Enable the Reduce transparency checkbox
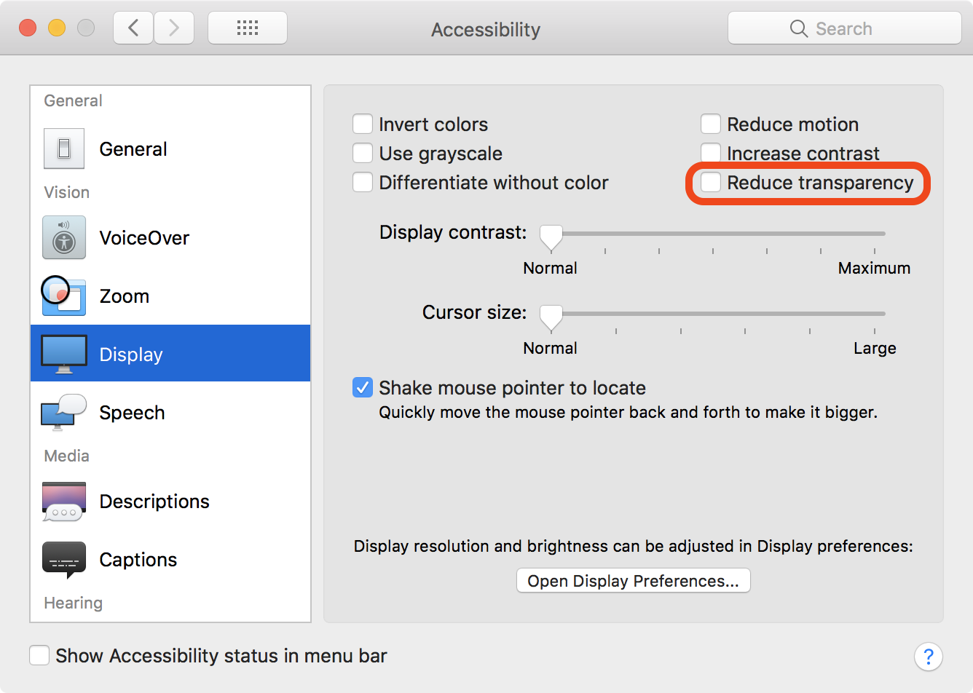The height and width of the screenshot is (693, 973). 711,183
